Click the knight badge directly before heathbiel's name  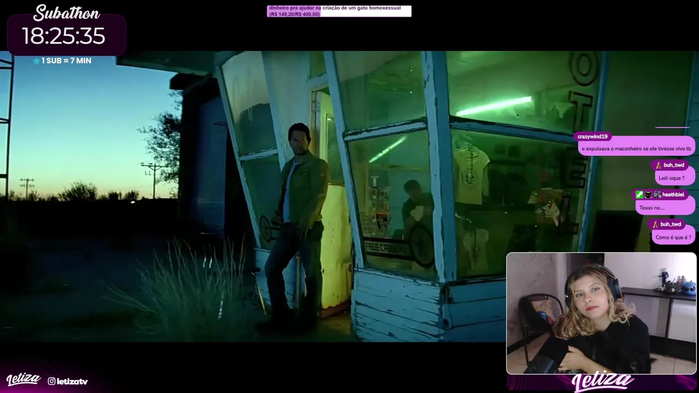pyautogui.click(x=657, y=195)
